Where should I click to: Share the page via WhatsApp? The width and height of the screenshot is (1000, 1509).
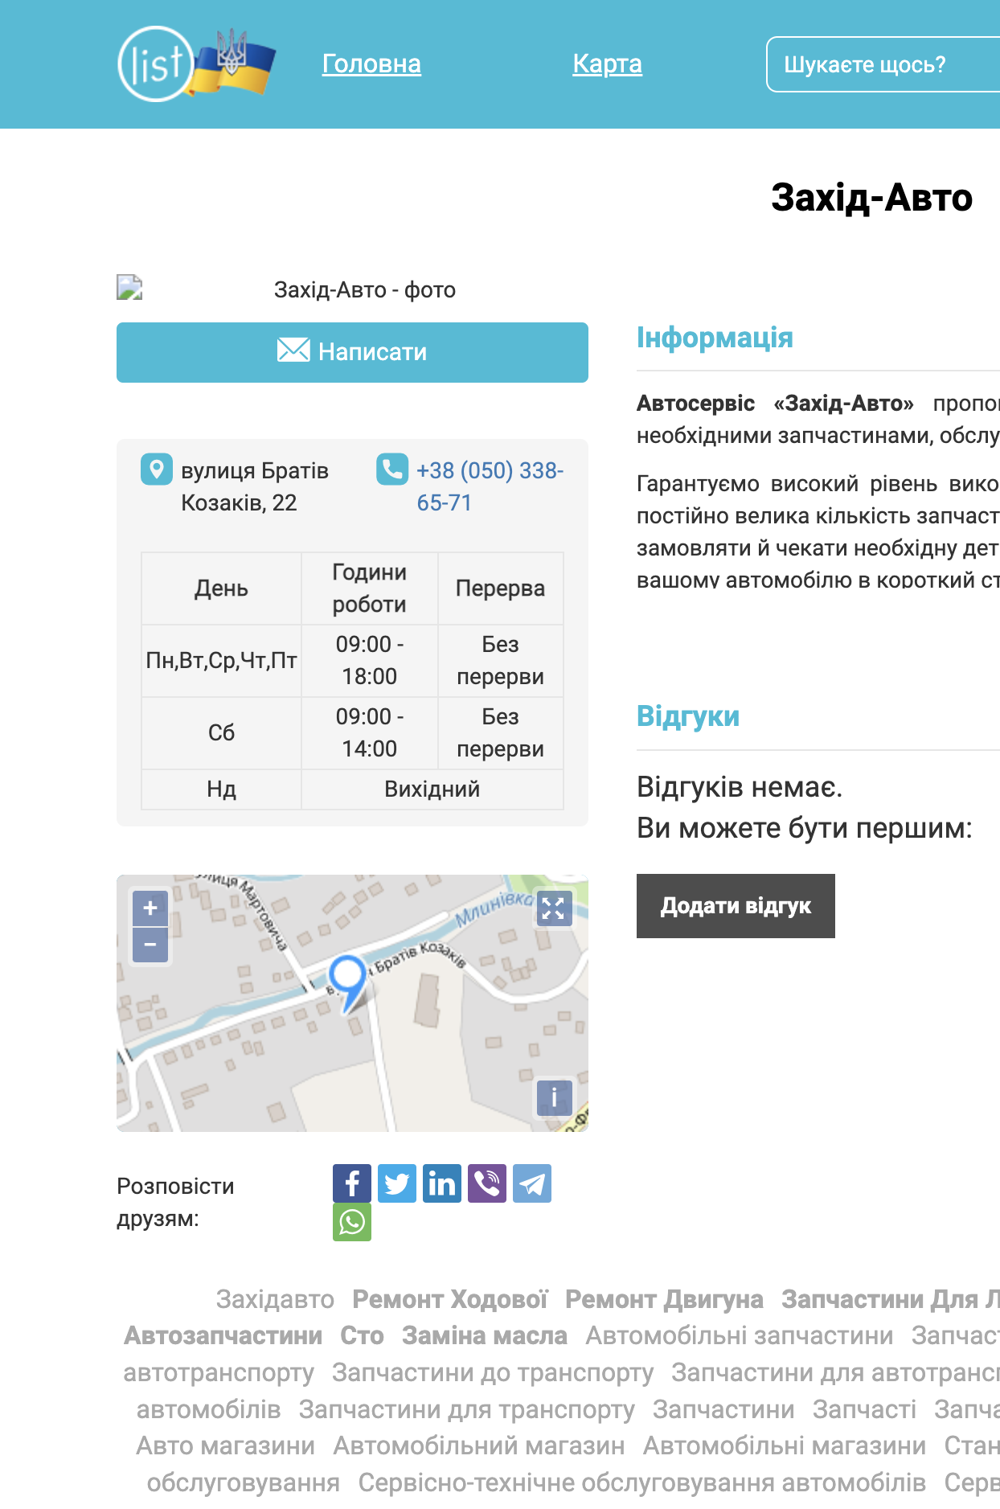(352, 1222)
